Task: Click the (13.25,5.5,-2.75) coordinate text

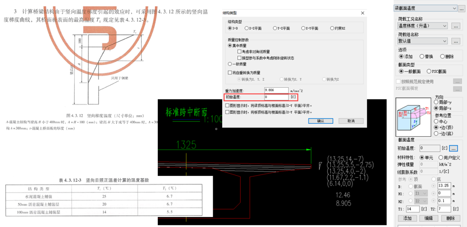Action: [350, 165]
